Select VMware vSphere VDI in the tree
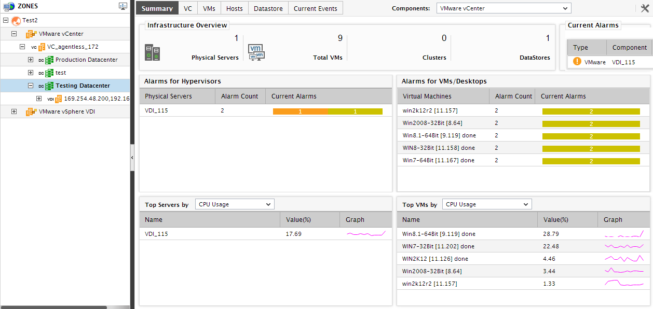 point(67,111)
